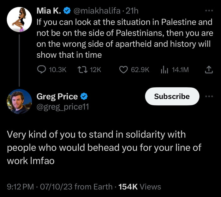This screenshot has width=221, height=197.
Task: Click the @greg_price11 handle
Action: click(63, 107)
